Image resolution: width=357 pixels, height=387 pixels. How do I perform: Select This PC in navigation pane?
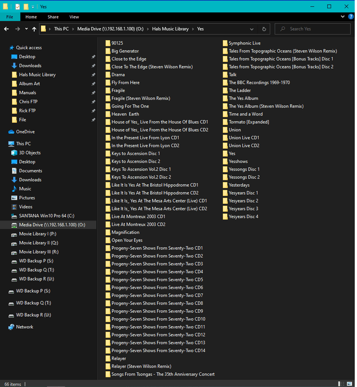24,144
